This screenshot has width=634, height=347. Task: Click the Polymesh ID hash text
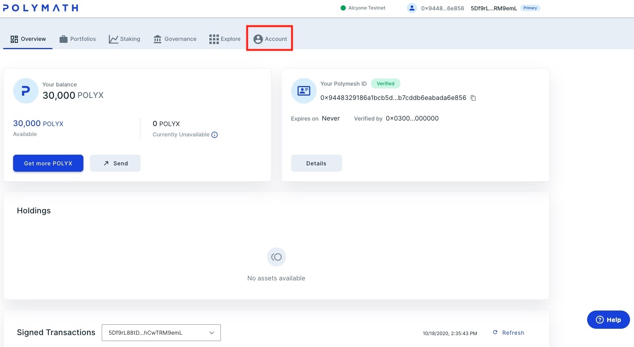[x=393, y=98]
